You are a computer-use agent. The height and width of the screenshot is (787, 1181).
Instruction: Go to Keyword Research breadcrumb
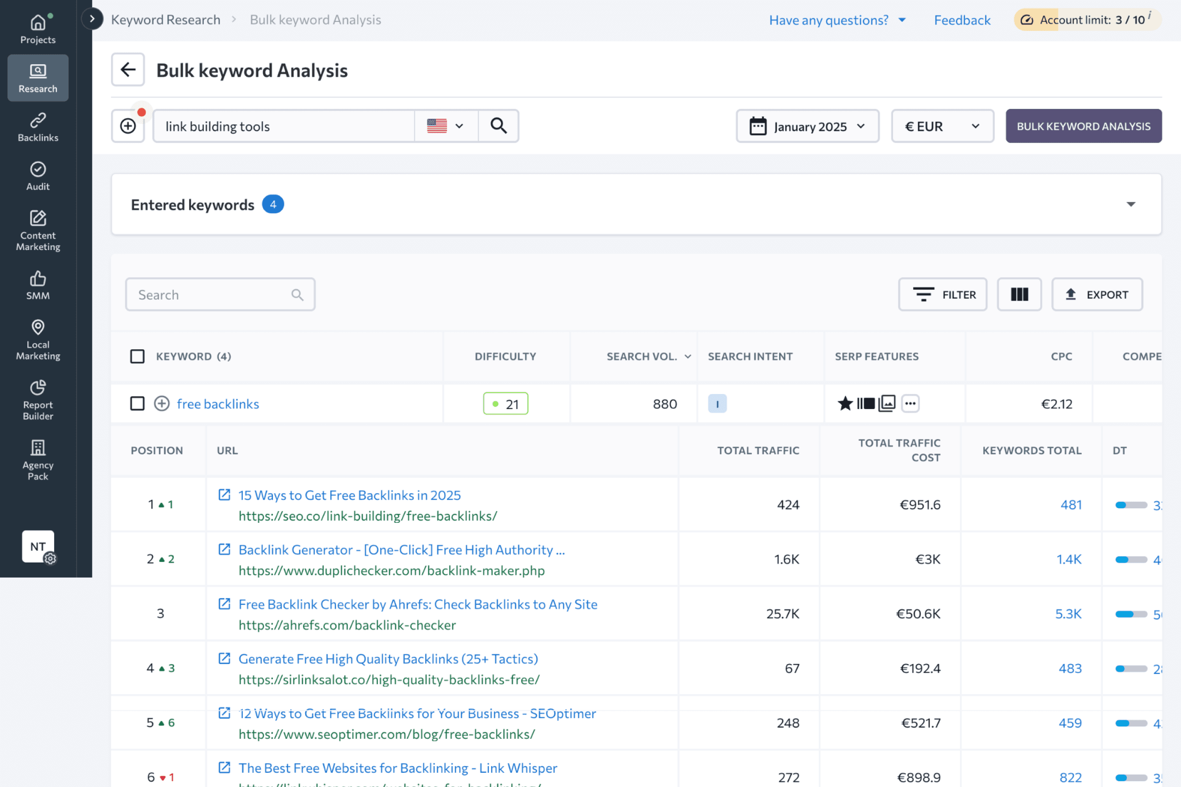pos(166,20)
